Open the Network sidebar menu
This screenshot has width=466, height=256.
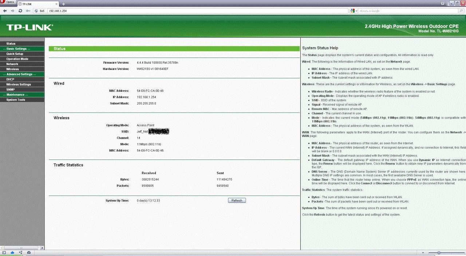[x=12, y=64]
